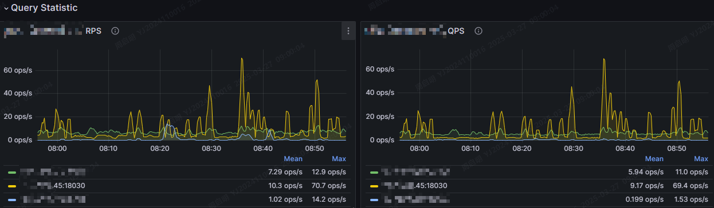Click the 5.94 ops/s mean value
714x208 pixels.
(646, 171)
